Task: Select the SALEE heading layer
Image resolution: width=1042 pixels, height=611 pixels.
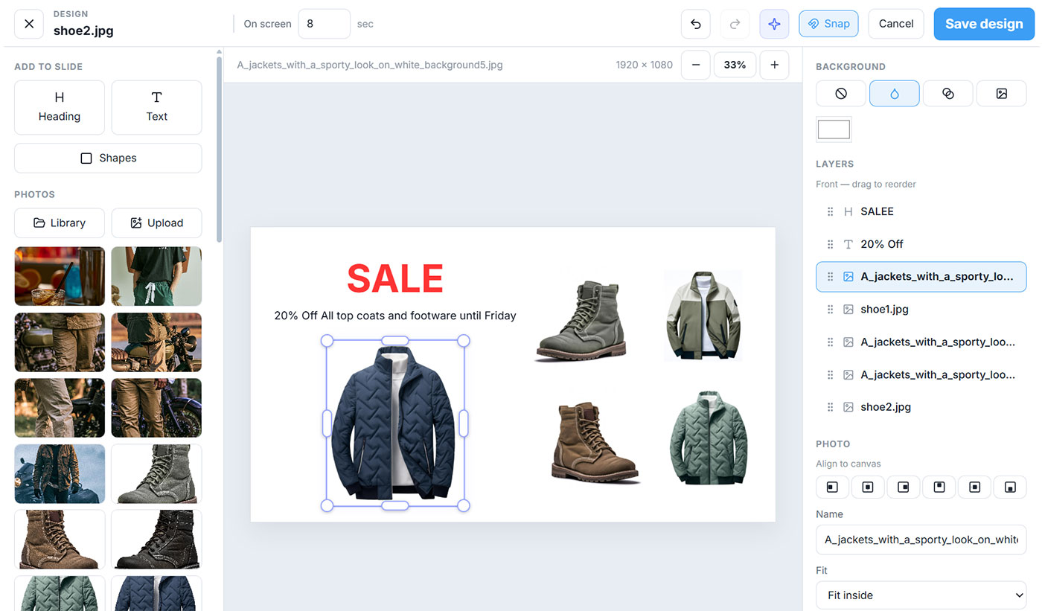Action: point(921,211)
